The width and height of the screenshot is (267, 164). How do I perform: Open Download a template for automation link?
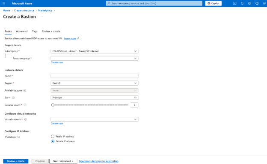[98, 161]
